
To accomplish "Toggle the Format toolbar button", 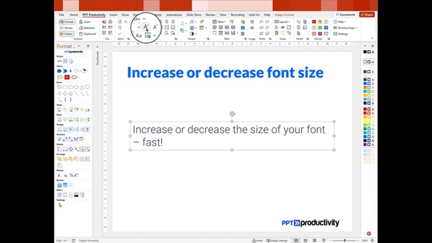I will tap(67, 22).
